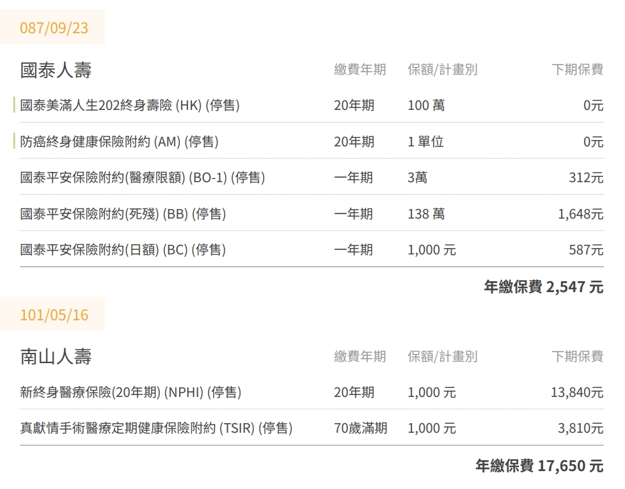The height and width of the screenshot is (489, 625).
Task: Click the 下期保費 header under 國泰人壽
Action: [578, 70]
